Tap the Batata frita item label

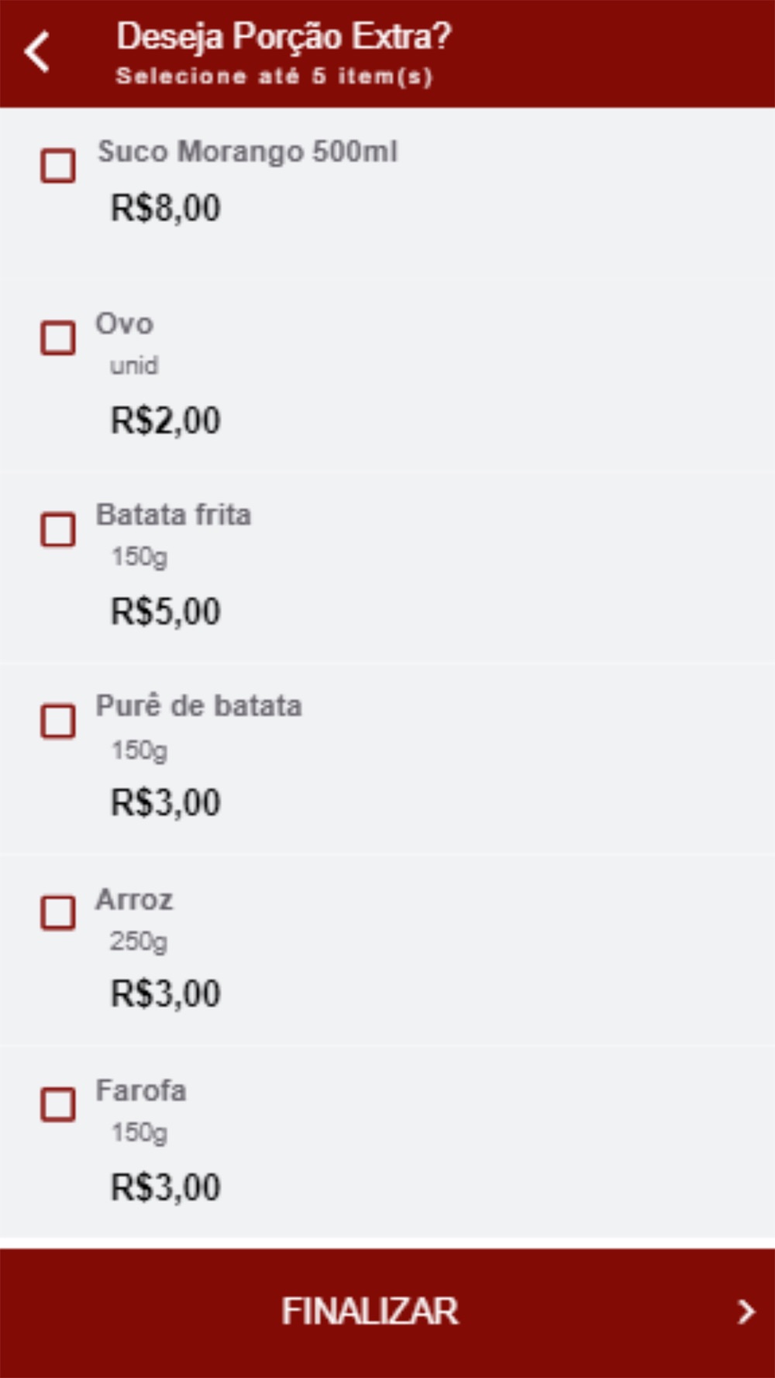174,515
